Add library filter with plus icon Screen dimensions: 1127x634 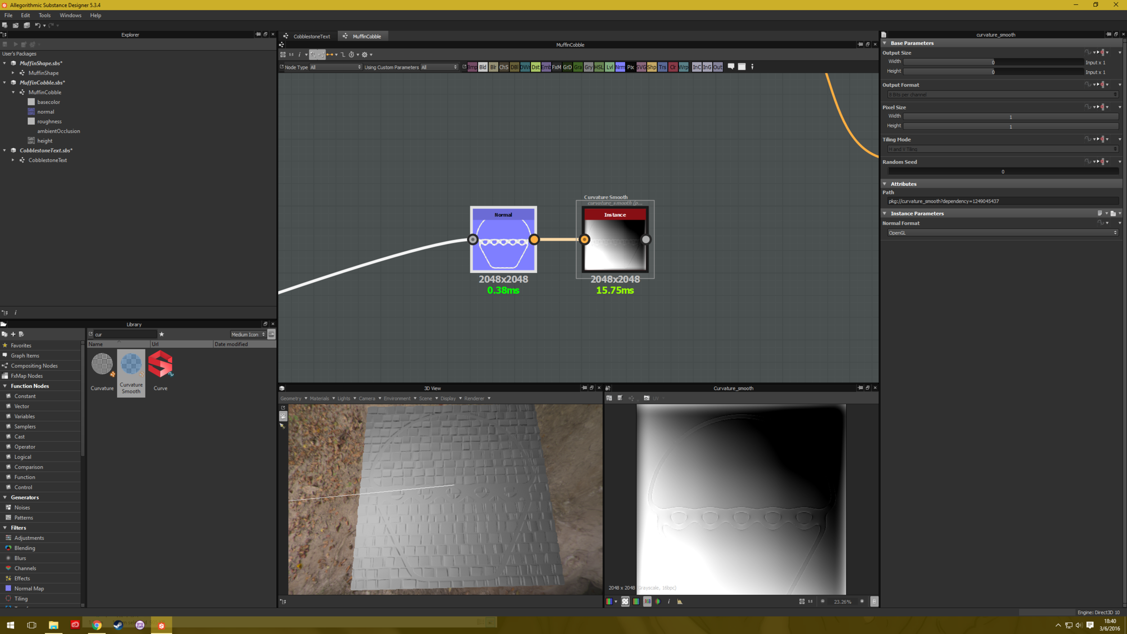tap(13, 334)
